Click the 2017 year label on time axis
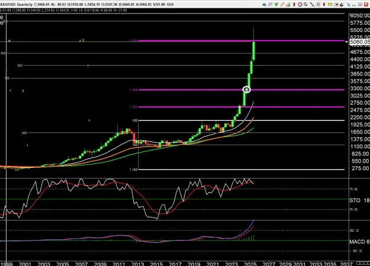The width and height of the screenshot is (370, 266). click(175, 264)
